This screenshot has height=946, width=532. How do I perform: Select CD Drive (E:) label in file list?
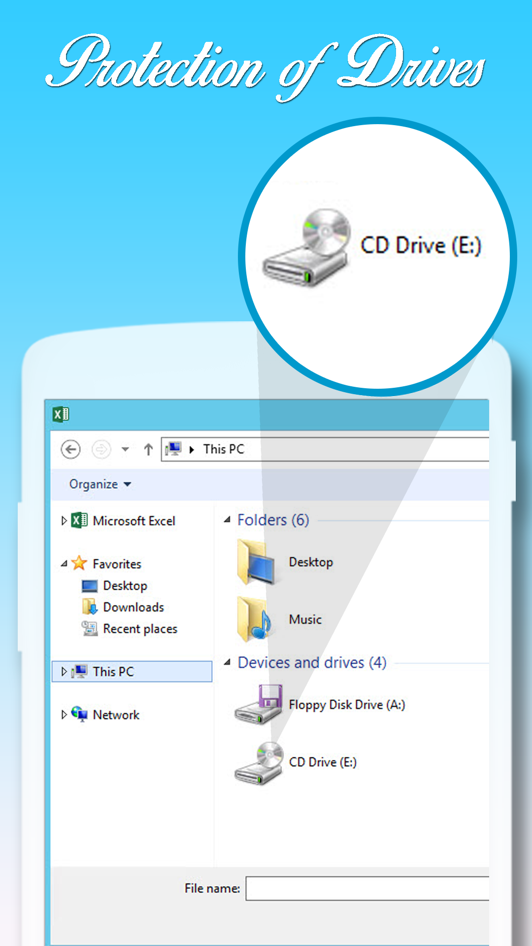[x=323, y=762]
